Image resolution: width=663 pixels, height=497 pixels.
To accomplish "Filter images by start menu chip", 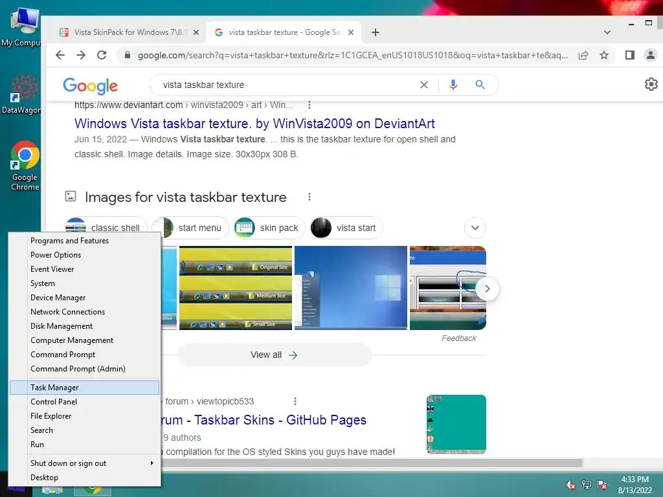I will 190,228.
